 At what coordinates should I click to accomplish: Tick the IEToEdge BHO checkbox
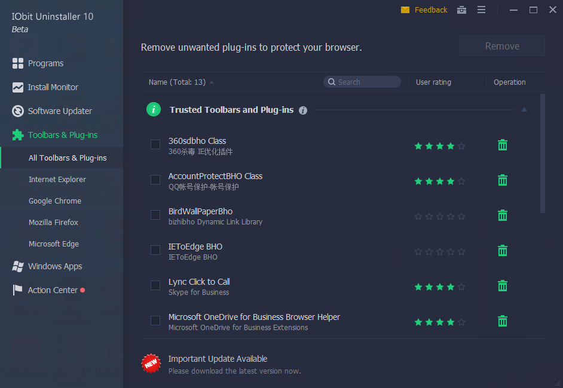[155, 250]
